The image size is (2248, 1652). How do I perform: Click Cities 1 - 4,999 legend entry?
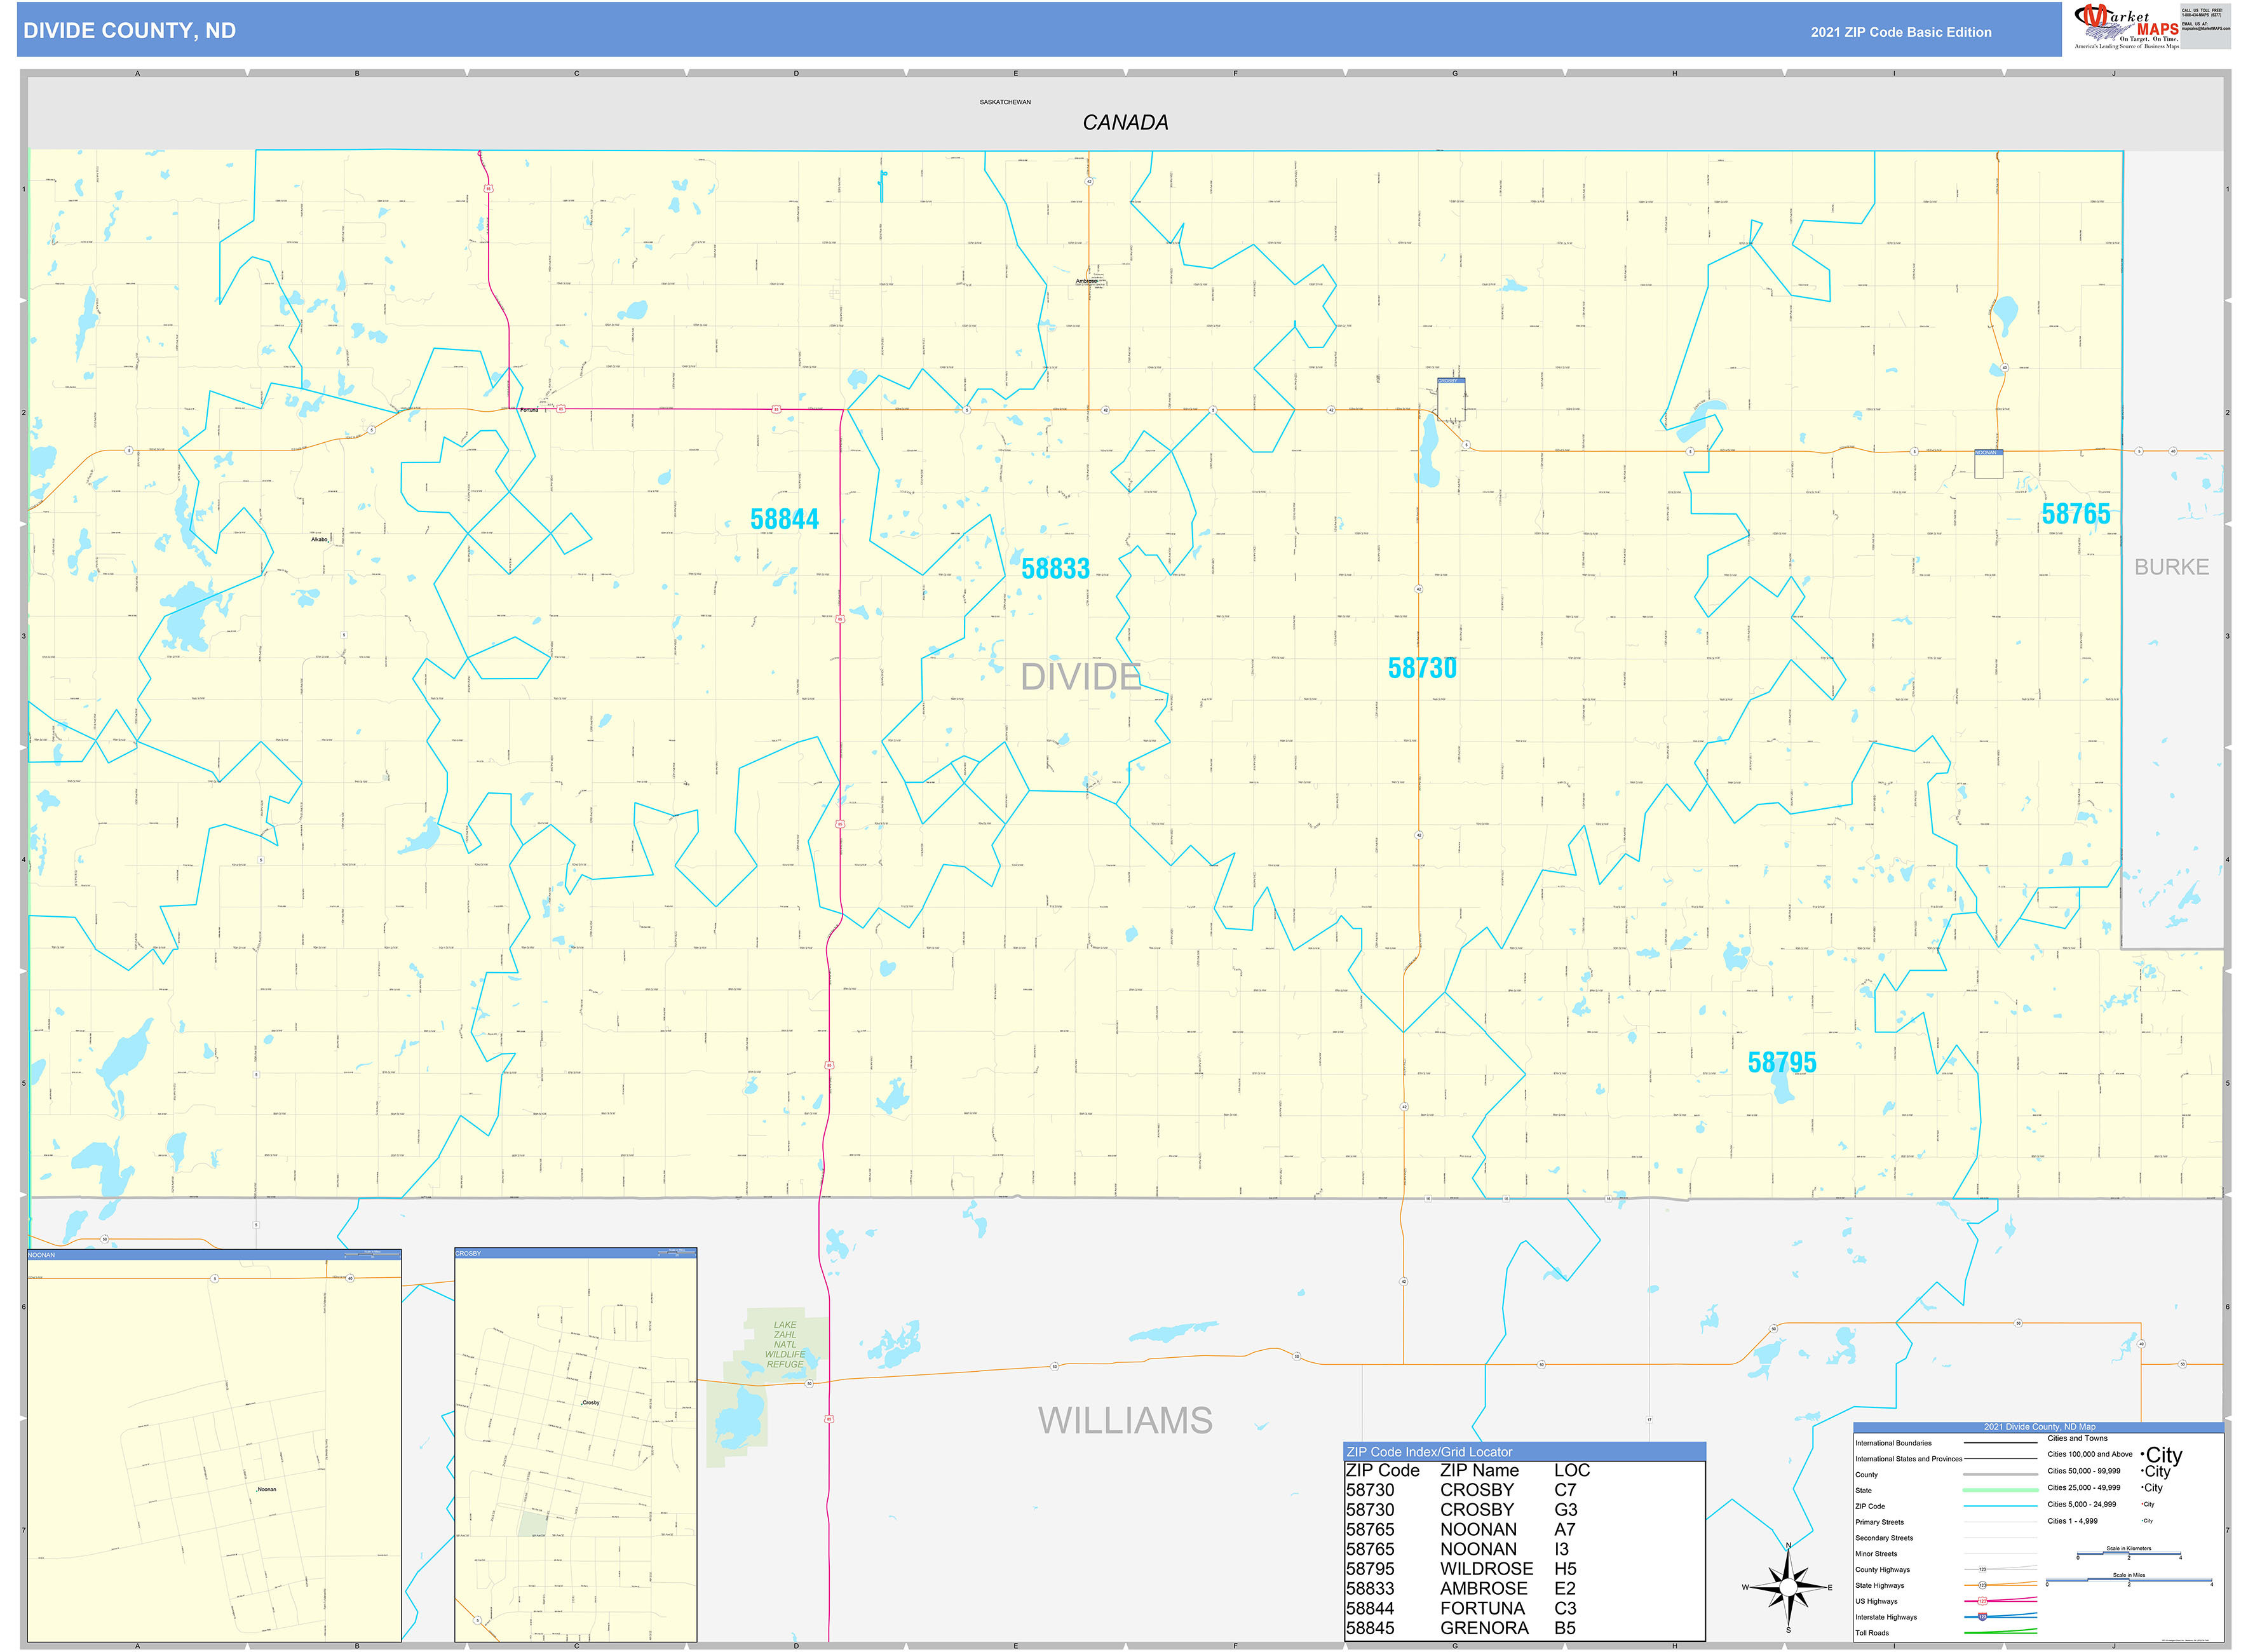point(2072,1521)
